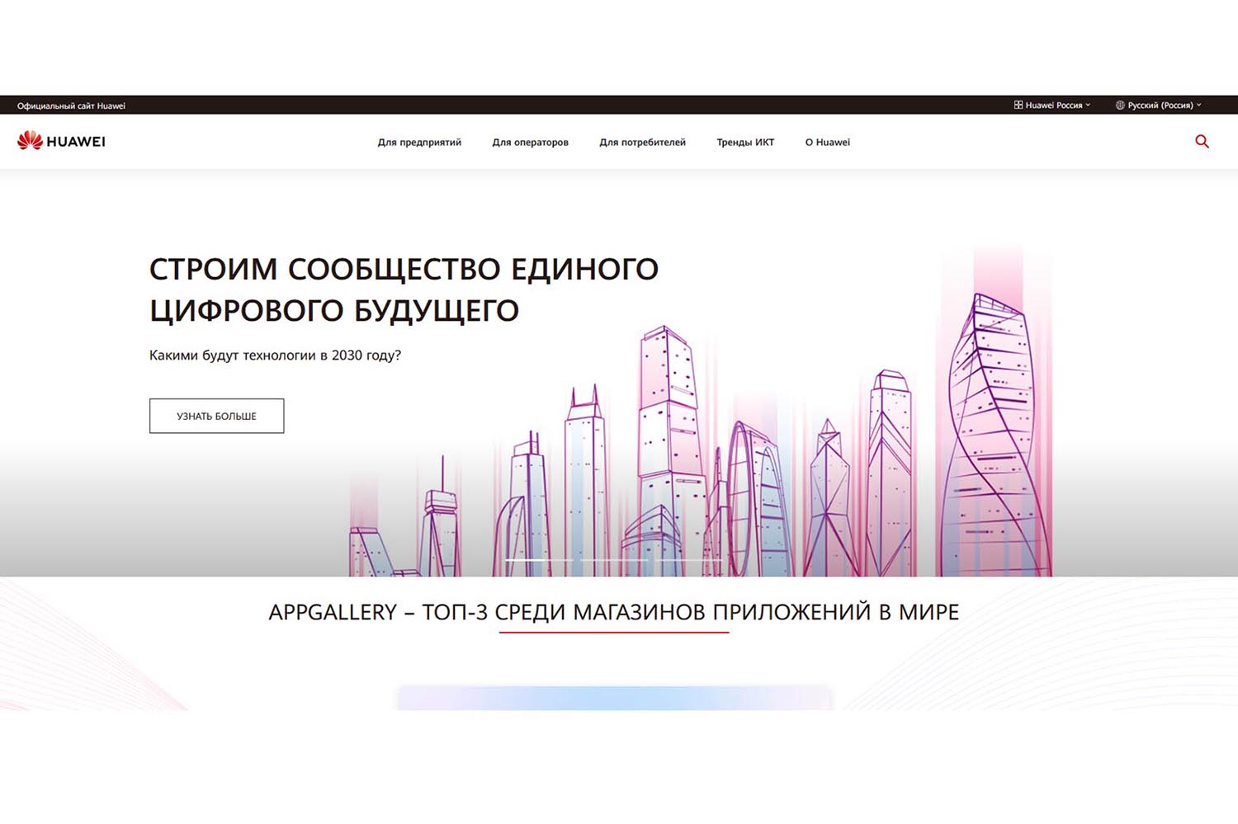
Task: Open the Тренды ИКТ menu item
Action: [745, 143]
